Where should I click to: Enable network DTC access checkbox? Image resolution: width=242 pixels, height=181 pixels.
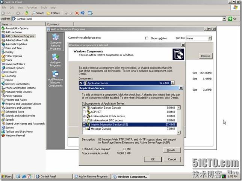pos(84,120)
